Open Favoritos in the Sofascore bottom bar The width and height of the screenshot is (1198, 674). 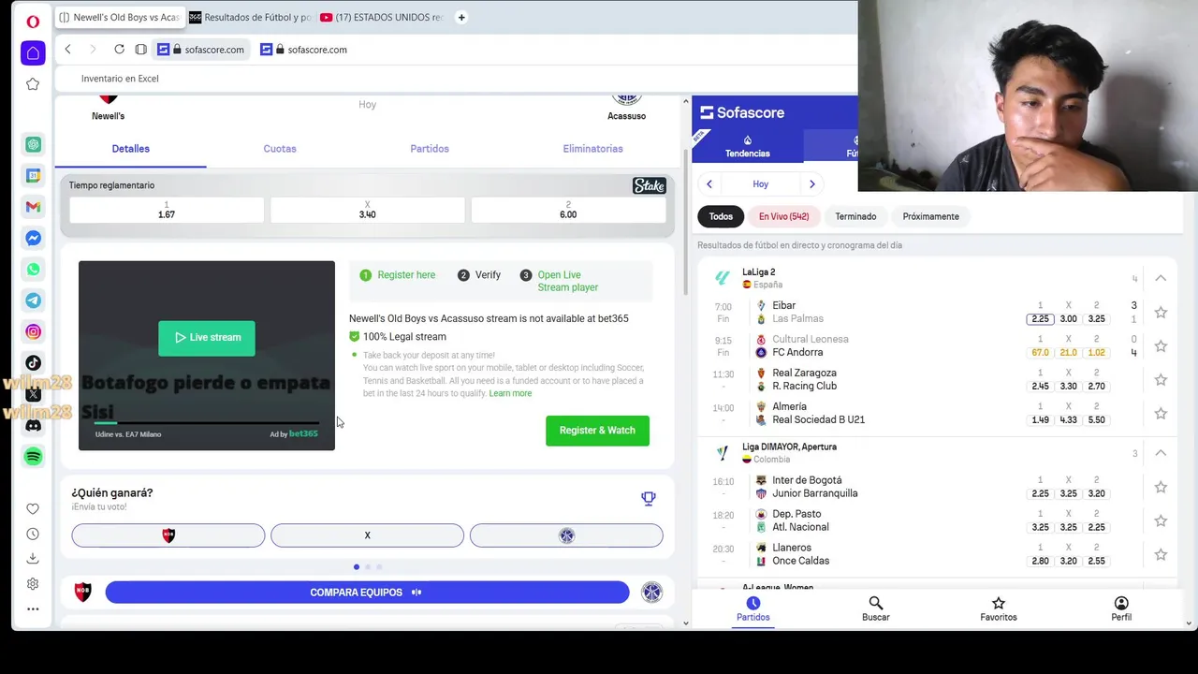(999, 608)
